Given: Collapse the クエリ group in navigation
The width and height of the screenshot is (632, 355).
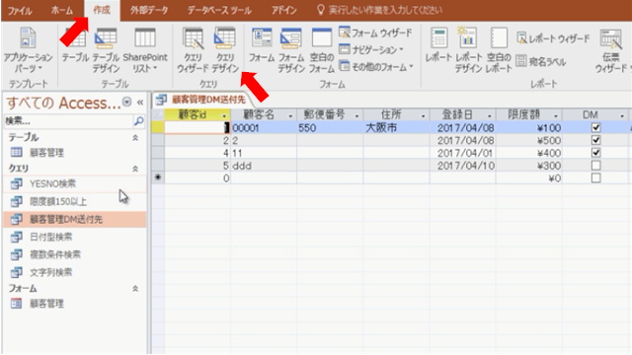Looking at the screenshot, I should coord(135,169).
